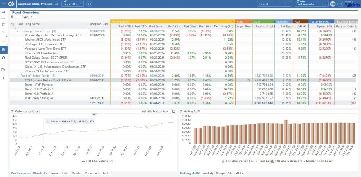Click the plus icon in left sidebar
361x177 pixels.
[x=3, y=78]
